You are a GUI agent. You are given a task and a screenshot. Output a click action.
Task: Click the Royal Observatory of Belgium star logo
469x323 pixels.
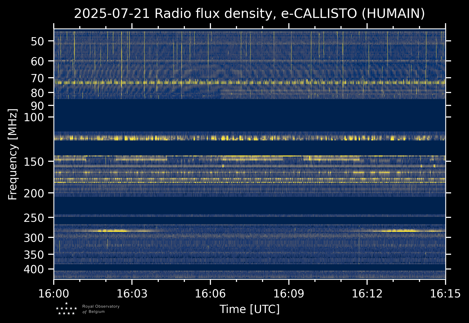pos(66,309)
